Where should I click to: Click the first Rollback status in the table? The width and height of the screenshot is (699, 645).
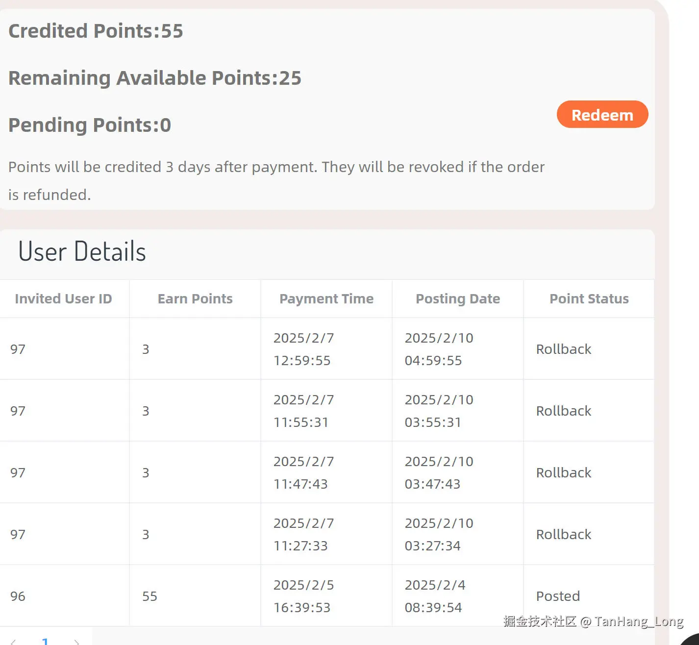[x=563, y=349]
